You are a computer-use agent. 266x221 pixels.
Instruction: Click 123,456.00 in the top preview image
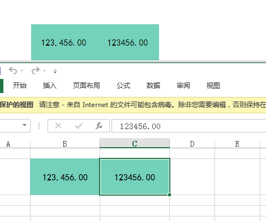[x=64, y=43]
